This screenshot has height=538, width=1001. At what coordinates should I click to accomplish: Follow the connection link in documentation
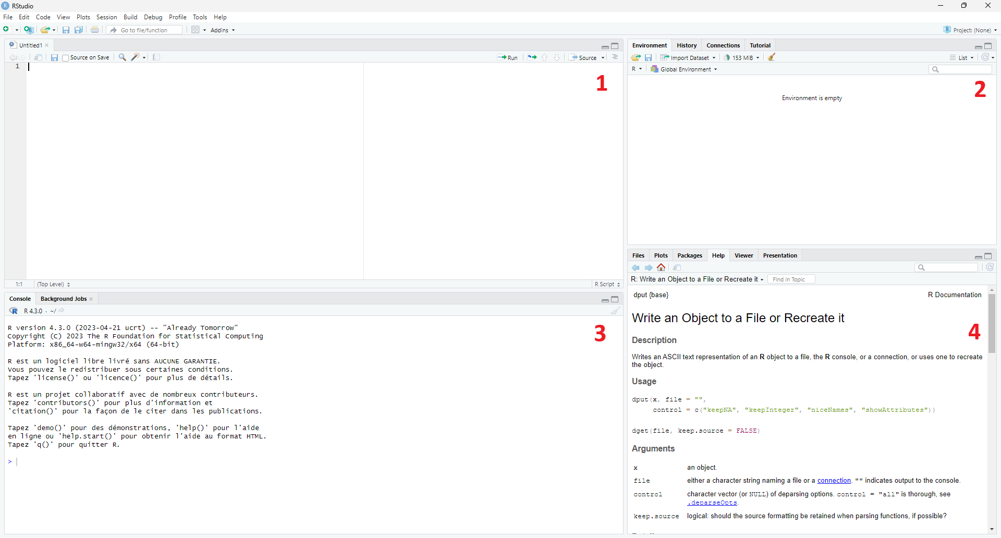click(834, 481)
